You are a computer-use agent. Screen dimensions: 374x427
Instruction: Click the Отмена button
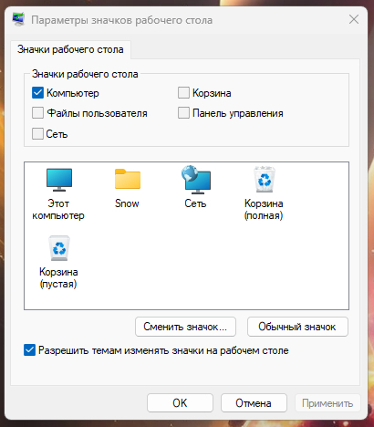[254, 403]
